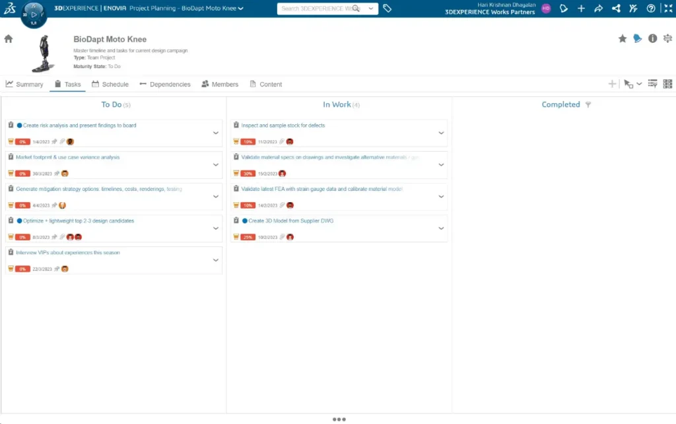Open the Dependencies tab

pos(164,85)
